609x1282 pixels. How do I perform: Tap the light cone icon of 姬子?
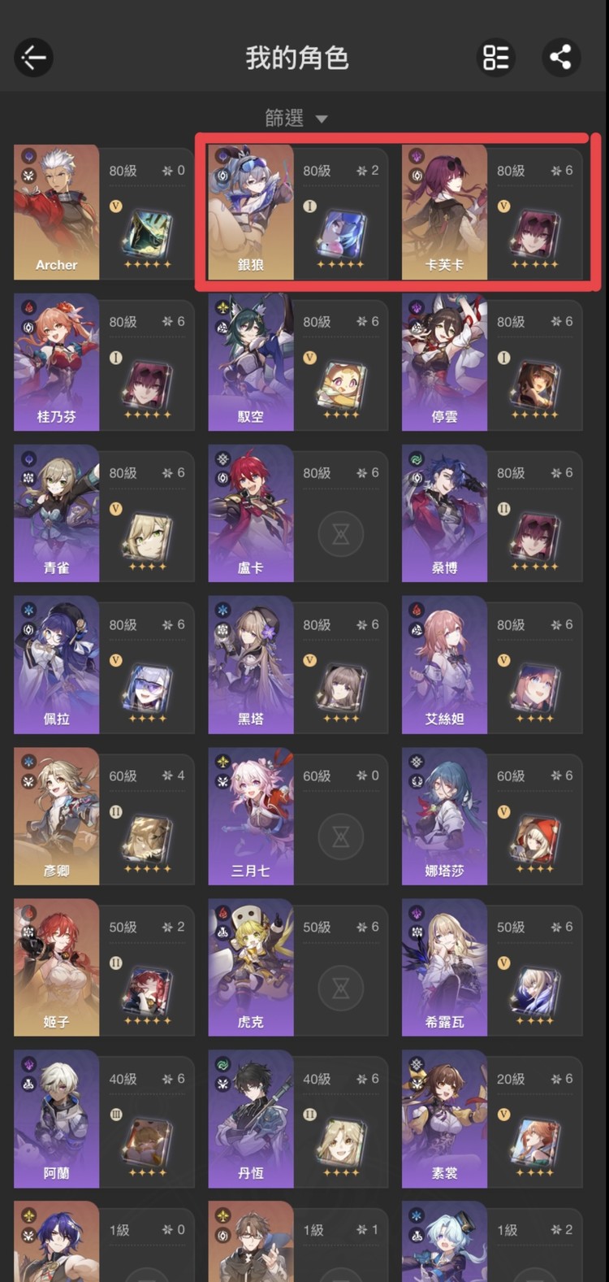coord(147,991)
